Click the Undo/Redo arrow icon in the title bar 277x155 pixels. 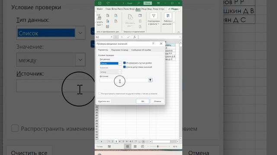pos(108,3)
